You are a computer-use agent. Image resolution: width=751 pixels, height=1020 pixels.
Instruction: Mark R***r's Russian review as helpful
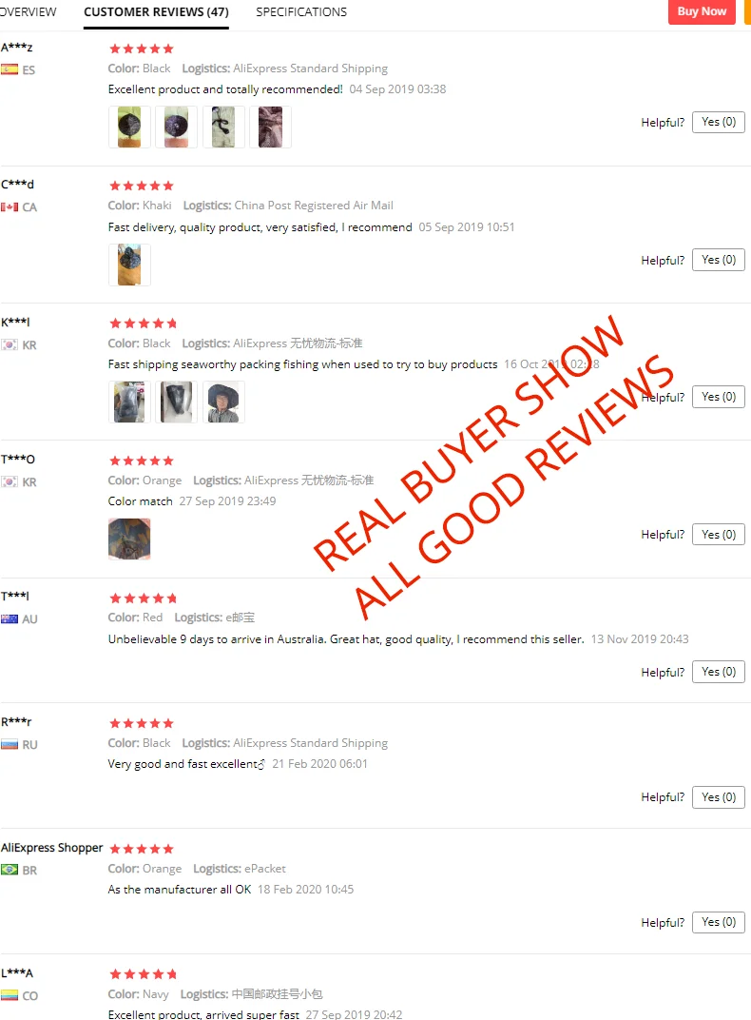[719, 797]
